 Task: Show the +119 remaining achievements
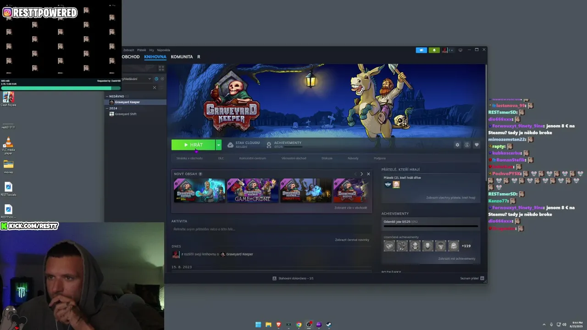pos(466,246)
